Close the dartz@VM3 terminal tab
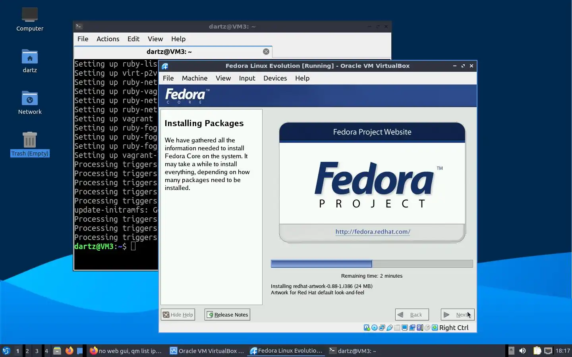Image resolution: width=572 pixels, height=357 pixels. [x=266, y=52]
